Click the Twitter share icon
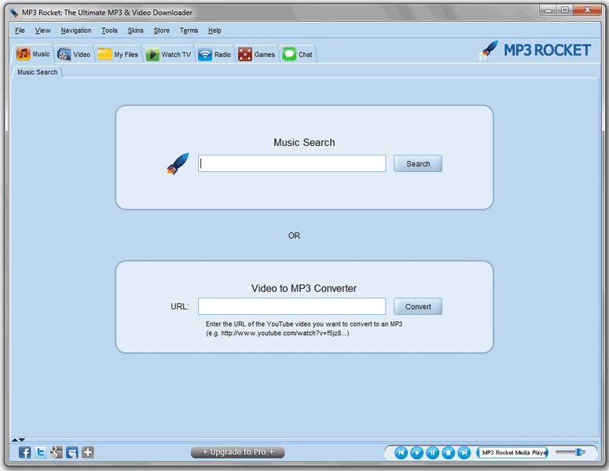This screenshot has width=609, height=471. click(x=40, y=452)
